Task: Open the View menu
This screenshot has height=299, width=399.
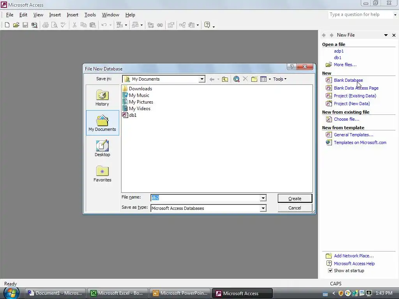Action: pyautogui.click(x=38, y=15)
